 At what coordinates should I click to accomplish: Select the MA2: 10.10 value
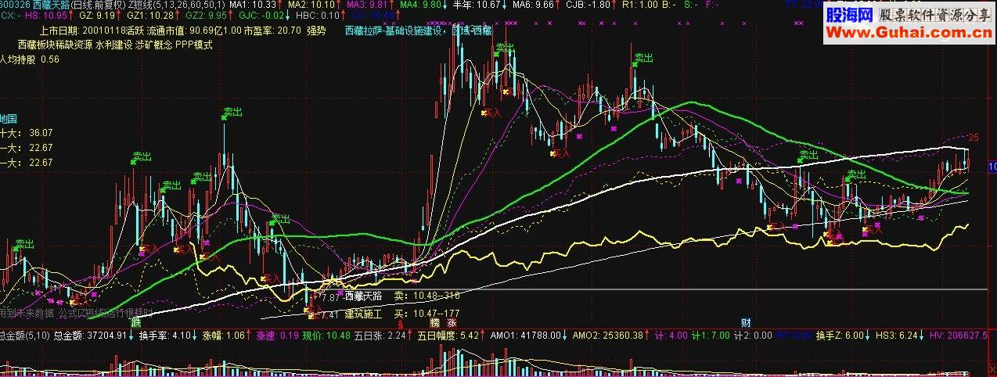(311, 5)
